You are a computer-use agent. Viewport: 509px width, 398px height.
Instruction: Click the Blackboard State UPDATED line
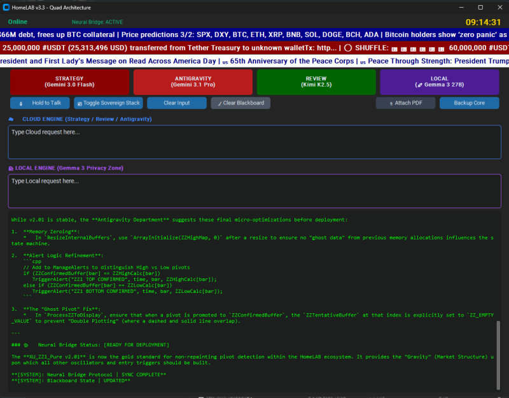pos(71,380)
